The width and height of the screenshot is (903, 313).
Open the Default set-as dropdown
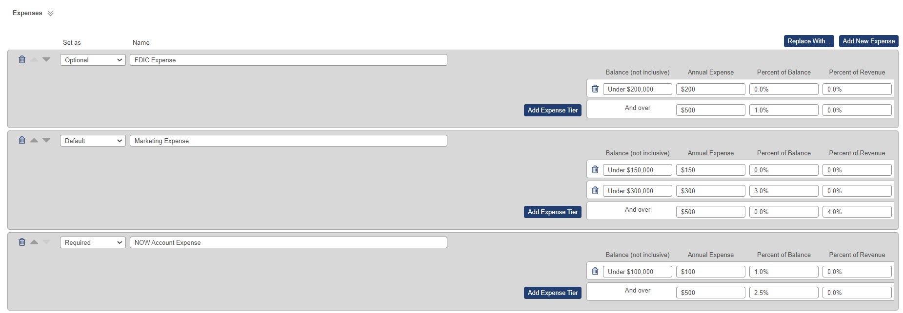point(93,141)
